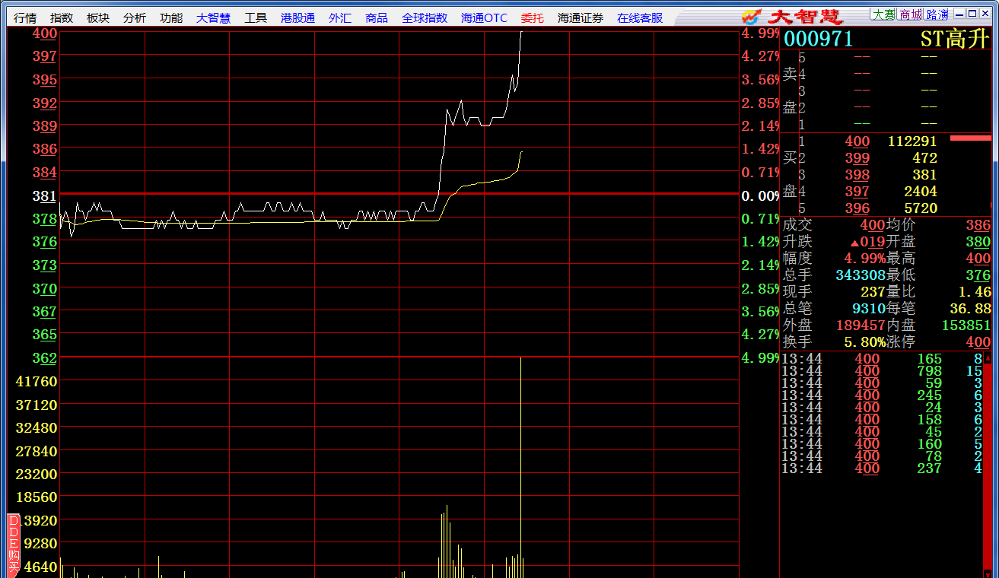The height and width of the screenshot is (578, 999).
Task: Click the 内盘 value 153851
Action: point(966,326)
